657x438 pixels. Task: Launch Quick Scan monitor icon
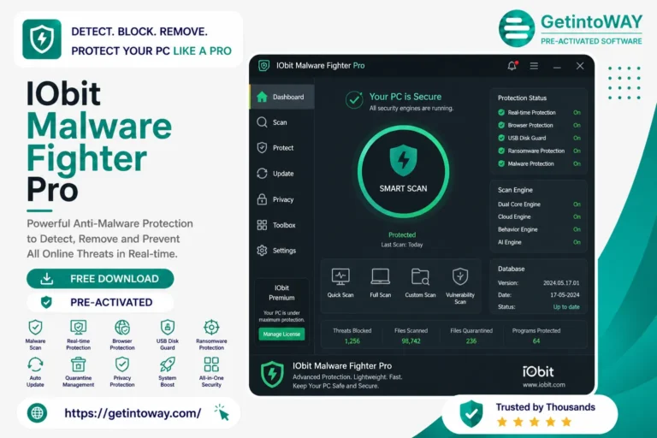tap(340, 276)
